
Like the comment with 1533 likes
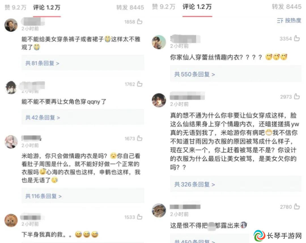pyautogui.click(x=139, y=217)
